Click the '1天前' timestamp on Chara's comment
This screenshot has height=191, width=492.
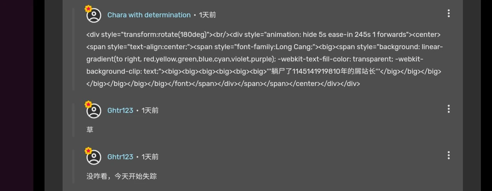click(208, 15)
